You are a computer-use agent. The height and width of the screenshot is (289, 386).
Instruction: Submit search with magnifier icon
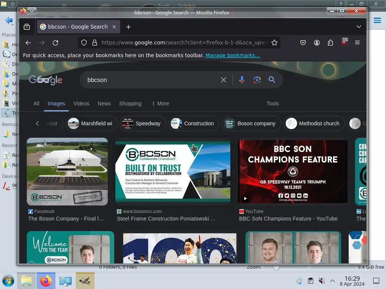pyautogui.click(x=272, y=80)
